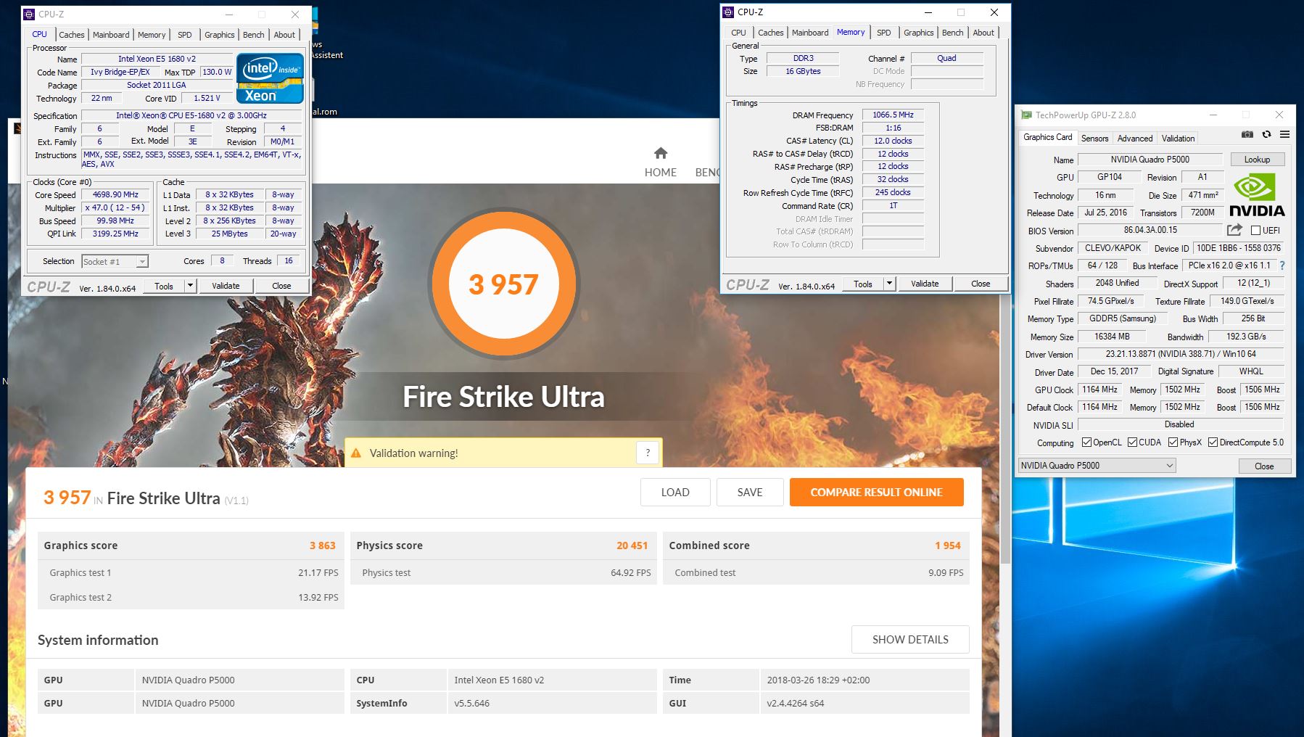The height and width of the screenshot is (737, 1304).
Task: Click the left CPU-Z window title icon
Action: pos(30,14)
